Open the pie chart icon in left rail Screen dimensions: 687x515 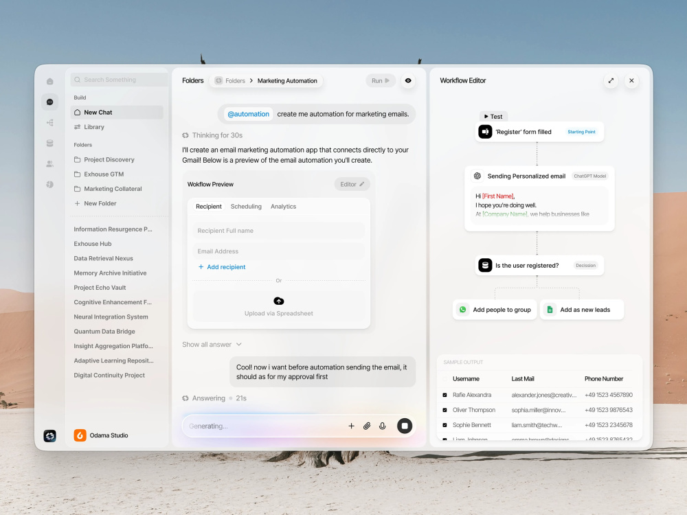[50, 184]
